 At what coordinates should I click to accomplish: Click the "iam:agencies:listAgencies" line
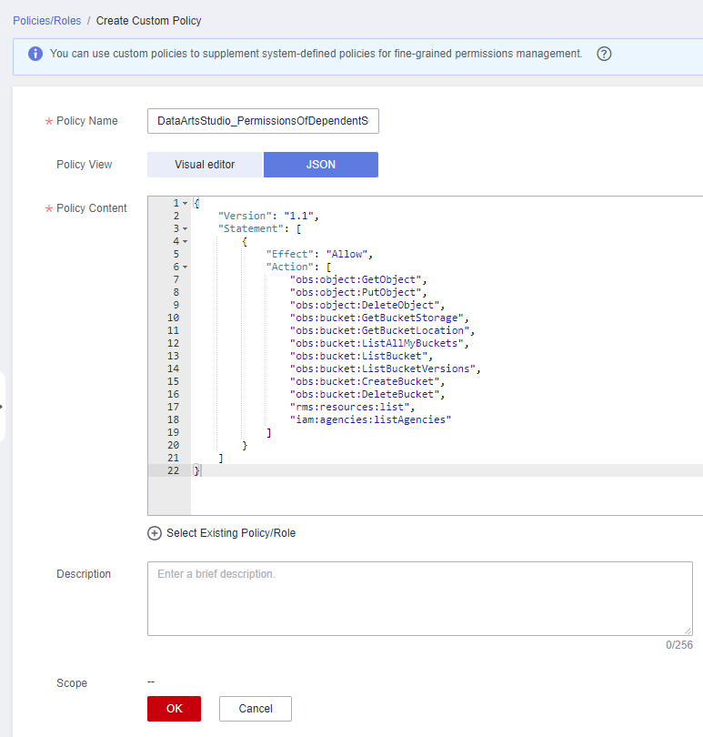(x=370, y=419)
